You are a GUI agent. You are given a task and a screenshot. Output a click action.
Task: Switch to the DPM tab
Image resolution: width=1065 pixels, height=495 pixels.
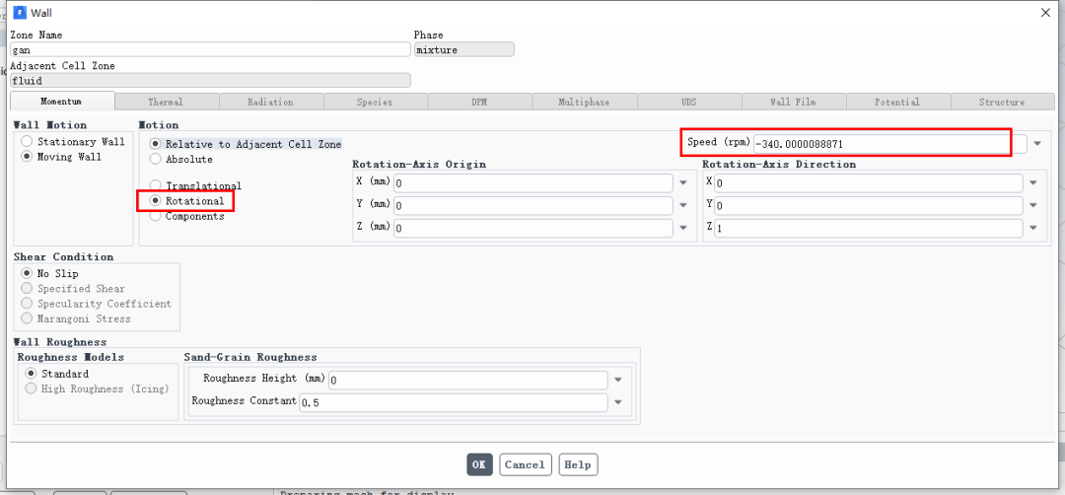click(479, 102)
